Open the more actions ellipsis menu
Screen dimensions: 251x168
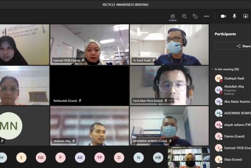coord(206,16)
